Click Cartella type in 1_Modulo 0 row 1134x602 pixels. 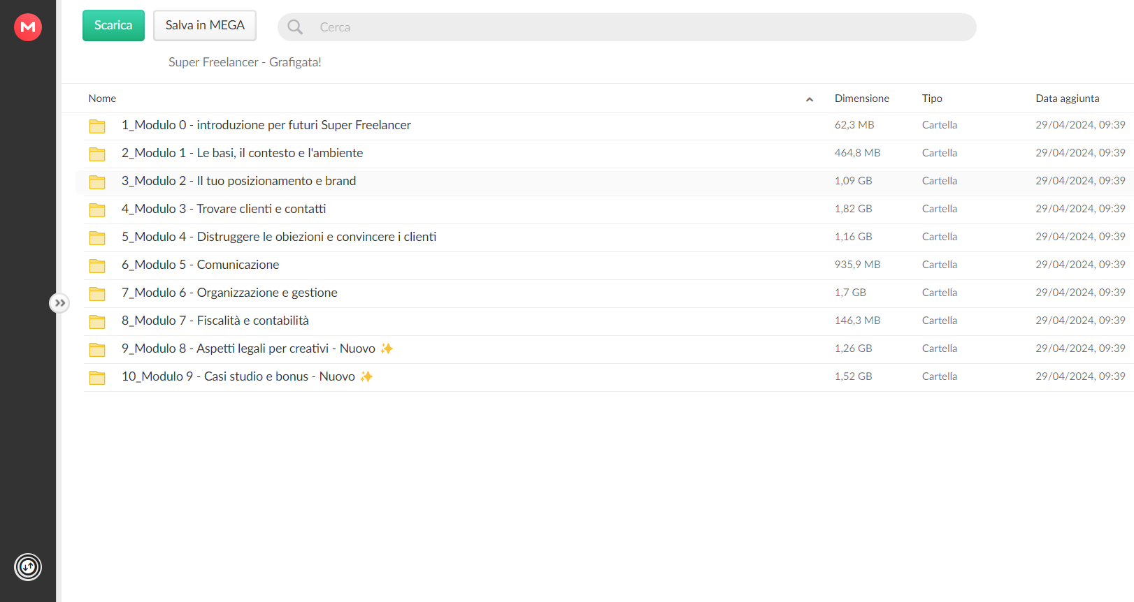pyautogui.click(x=940, y=125)
